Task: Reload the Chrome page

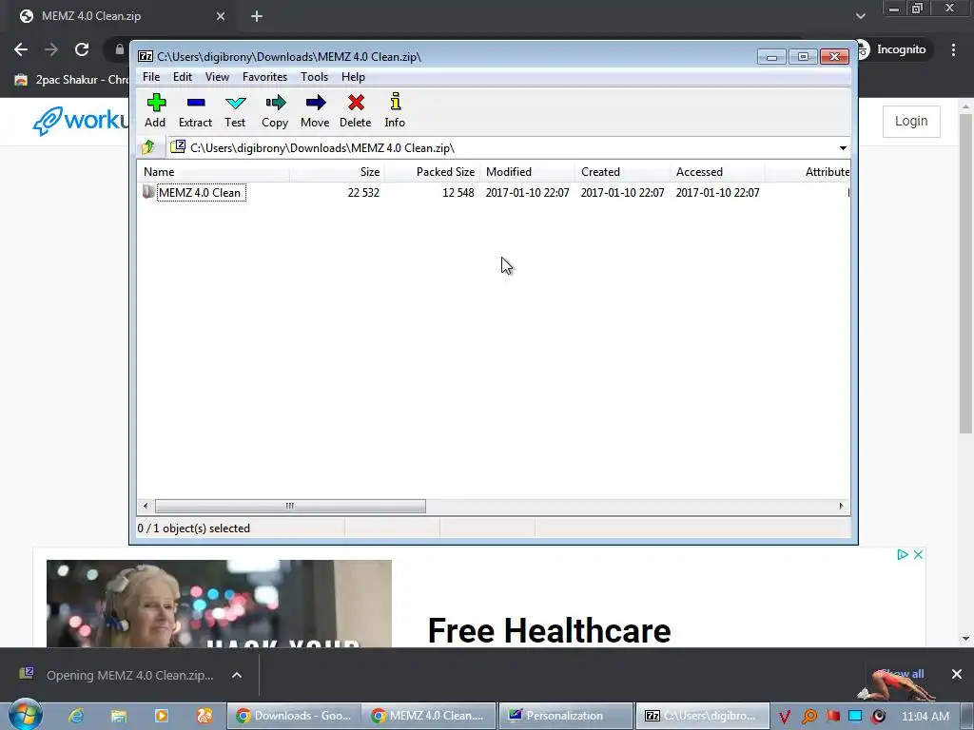Action: [82, 49]
